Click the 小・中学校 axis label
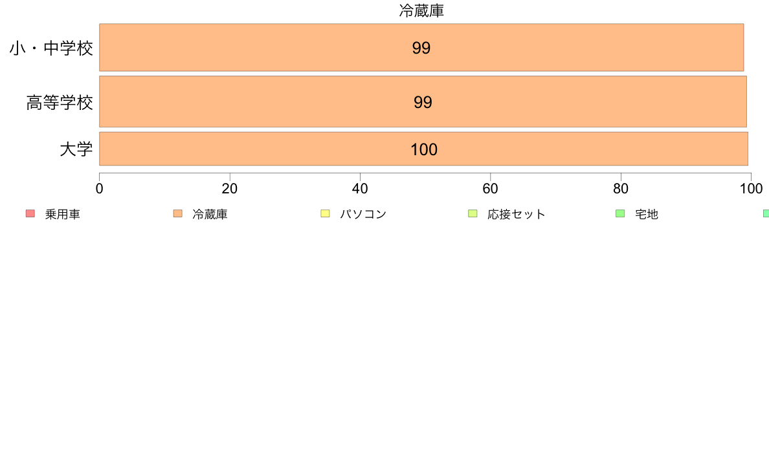This screenshot has width=769, height=476. tap(51, 48)
